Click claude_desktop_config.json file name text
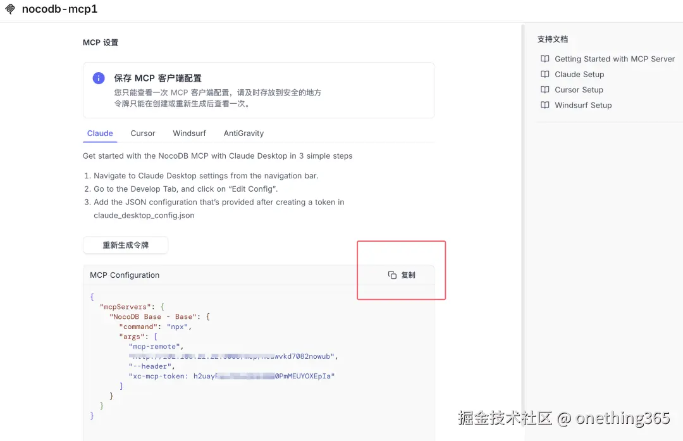The image size is (683, 441). point(144,215)
